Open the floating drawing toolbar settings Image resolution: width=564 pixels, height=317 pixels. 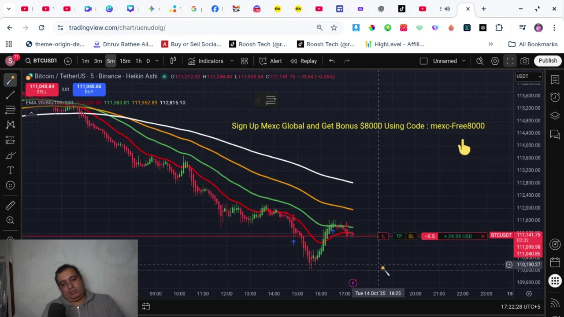click(271, 100)
